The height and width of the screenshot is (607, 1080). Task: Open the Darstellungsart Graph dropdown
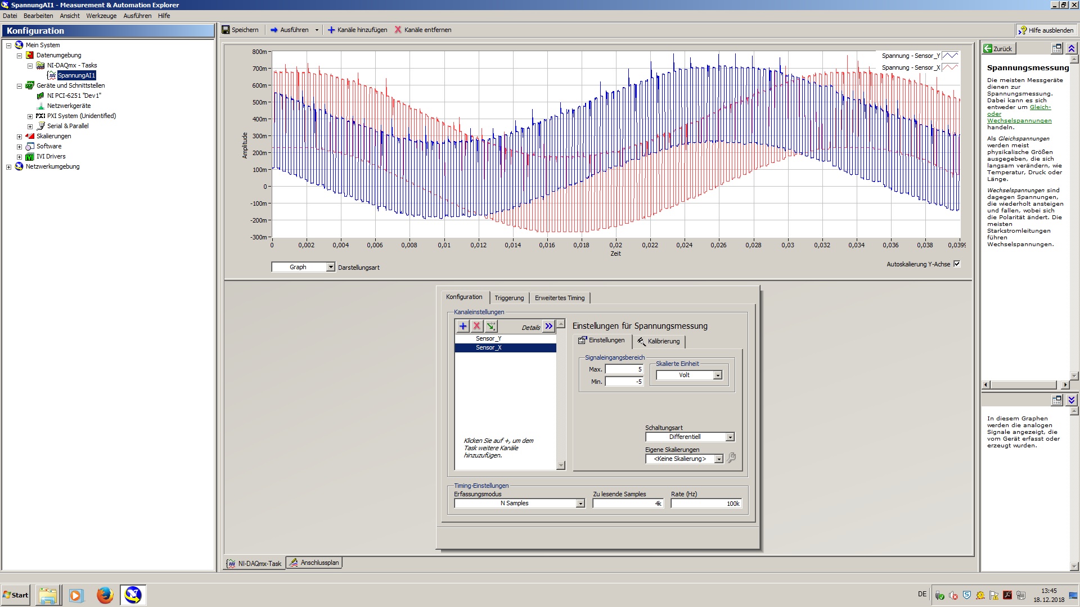330,267
